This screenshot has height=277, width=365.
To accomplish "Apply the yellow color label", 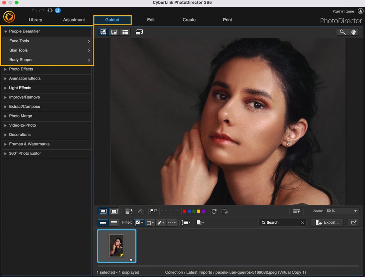I will click(x=199, y=211).
